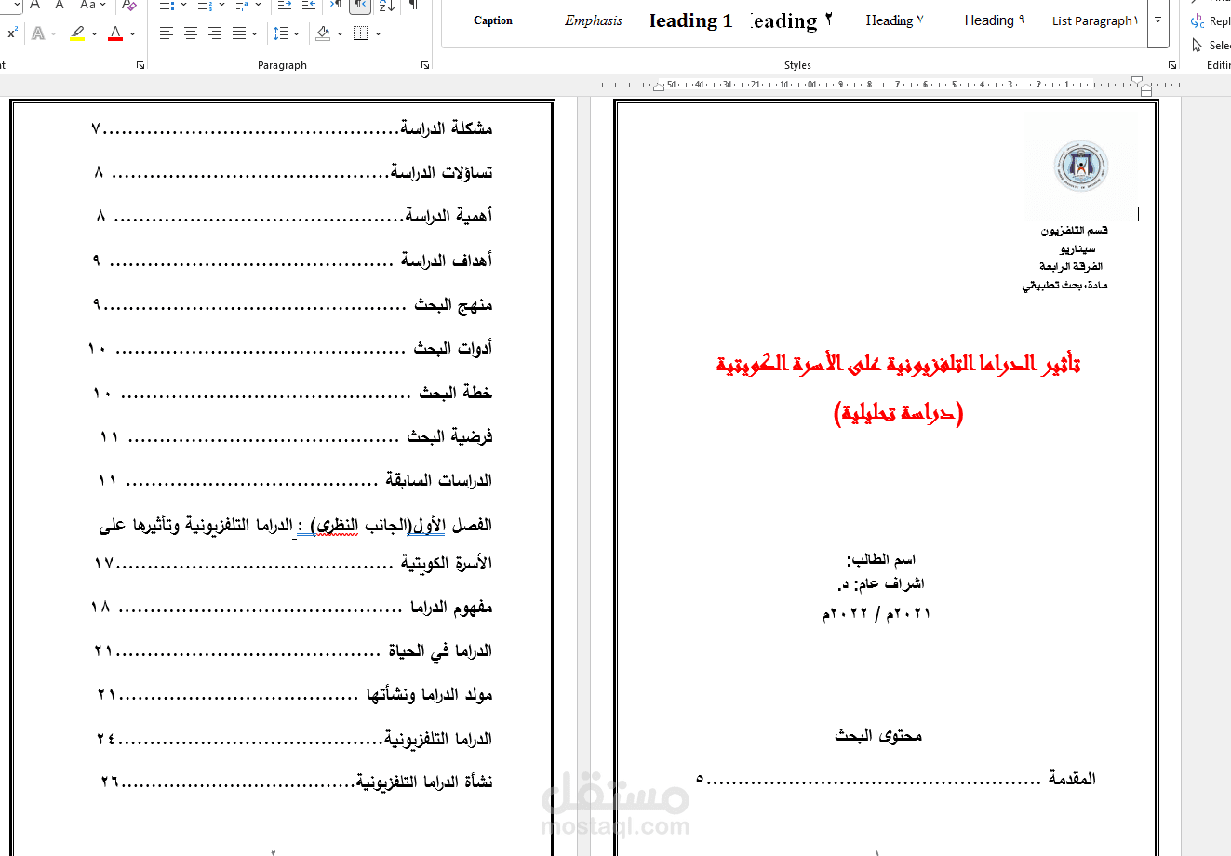Apply the Emphasis style
Viewport: 1231px width, 856px height.
tap(594, 20)
